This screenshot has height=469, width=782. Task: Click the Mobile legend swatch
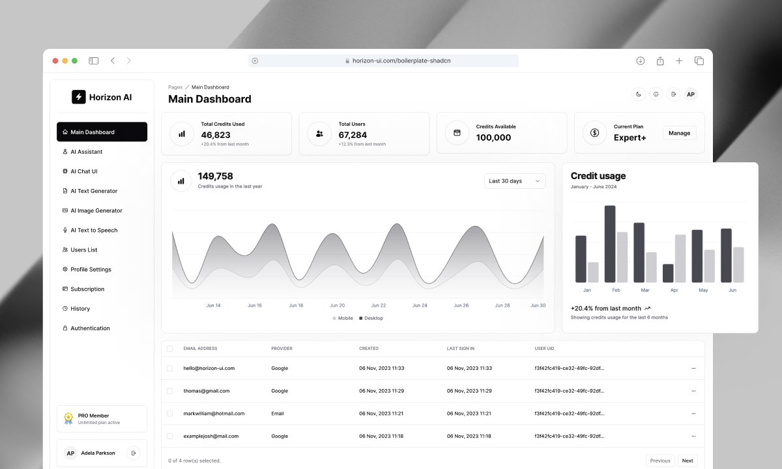(x=334, y=318)
